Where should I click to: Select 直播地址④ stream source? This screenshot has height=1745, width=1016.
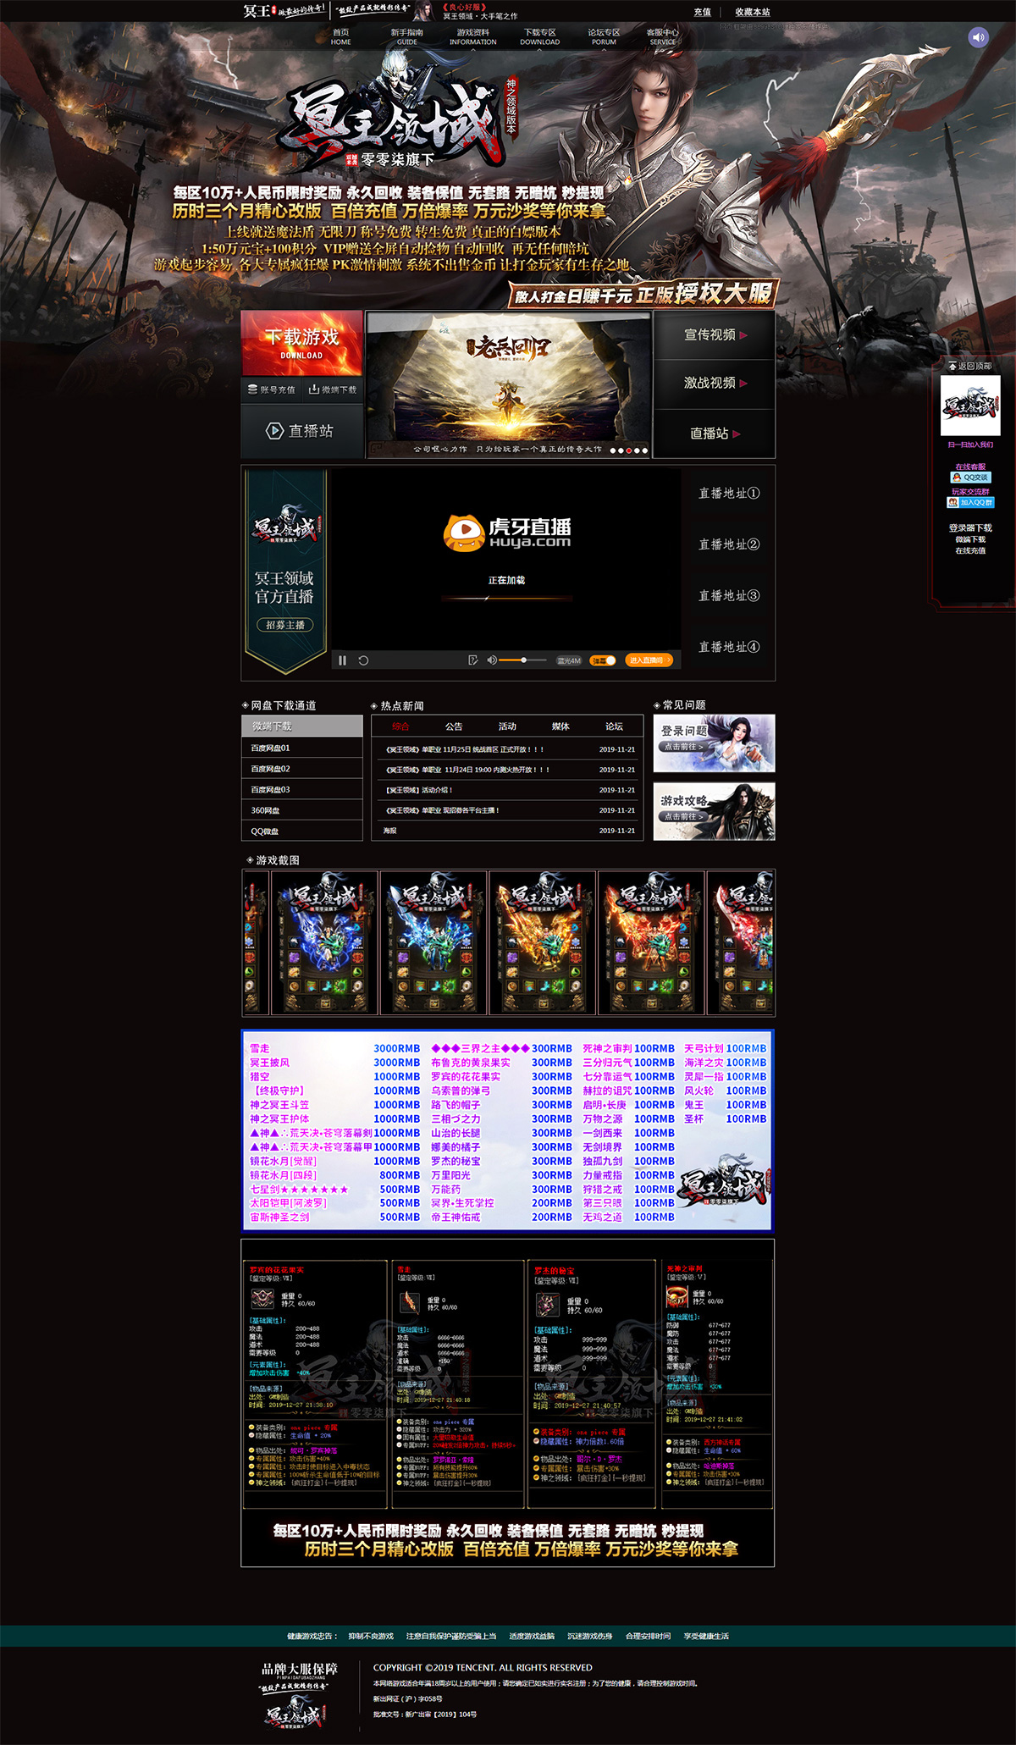pyautogui.click(x=729, y=647)
